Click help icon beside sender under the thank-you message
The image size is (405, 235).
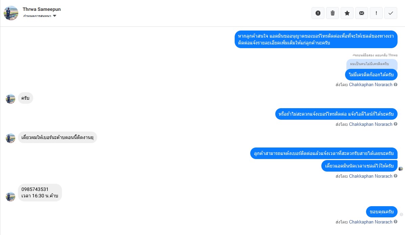coord(396,222)
